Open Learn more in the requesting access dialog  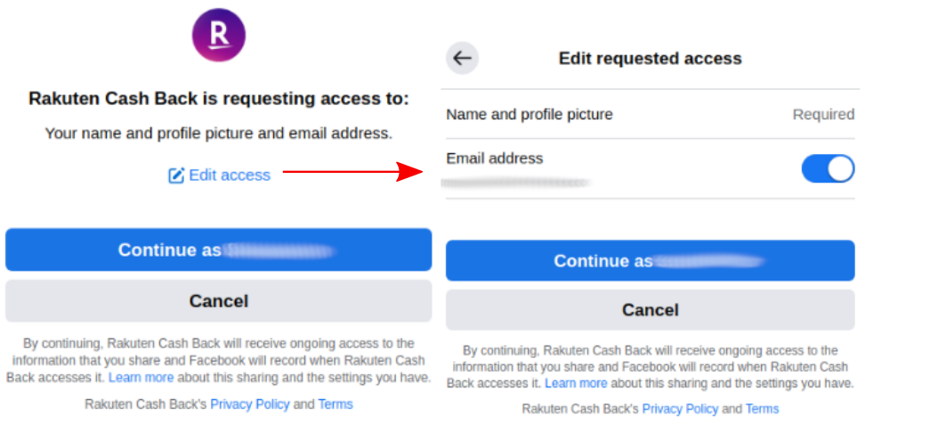141,378
